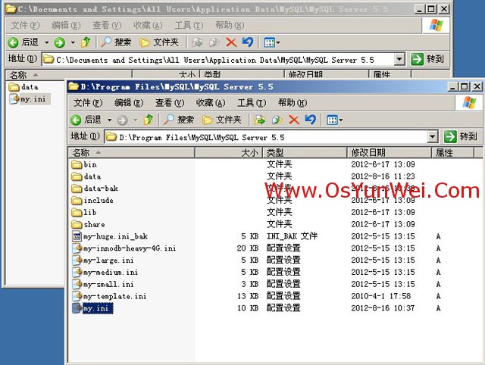The width and height of the screenshot is (485, 365).
Task: Select the lib folder
Action: 84,212
